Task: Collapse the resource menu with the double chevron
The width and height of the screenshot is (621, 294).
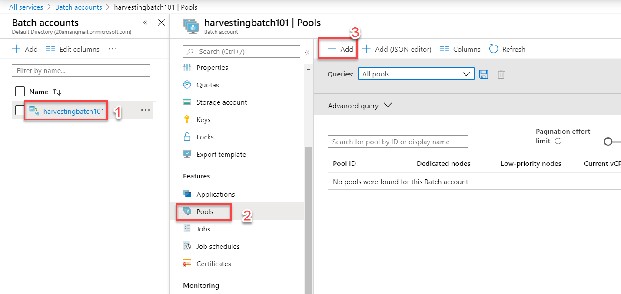Action: tap(307, 52)
